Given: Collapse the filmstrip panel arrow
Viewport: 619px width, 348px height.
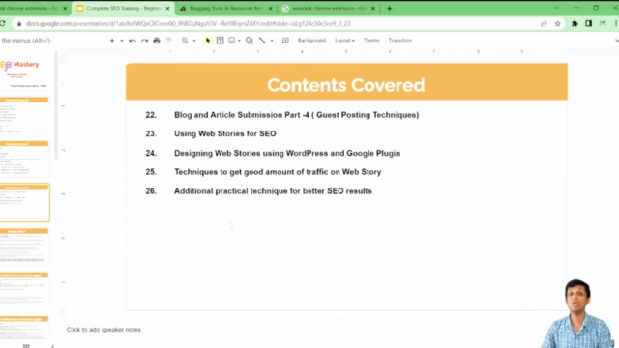Looking at the screenshot, I should pos(52,346).
